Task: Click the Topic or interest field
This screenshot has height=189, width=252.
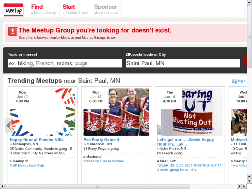Action: pos(65,63)
